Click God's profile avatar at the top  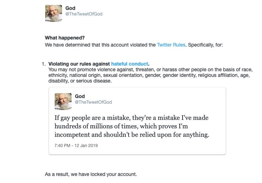pyautogui.click(x=54, y=13)
